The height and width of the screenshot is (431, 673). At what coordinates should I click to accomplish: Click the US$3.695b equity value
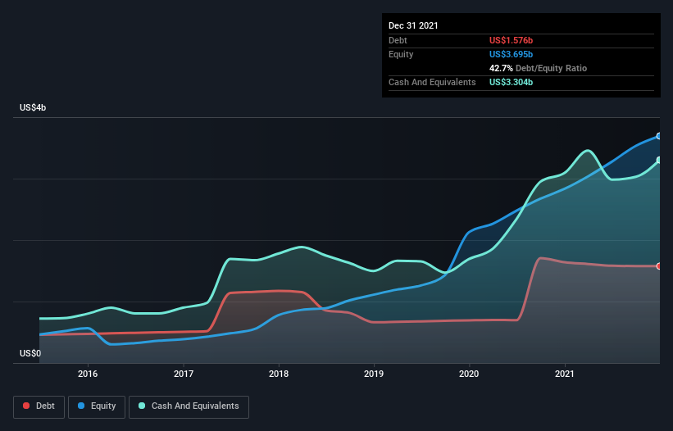pyautogui.click(x=511, y=54)
